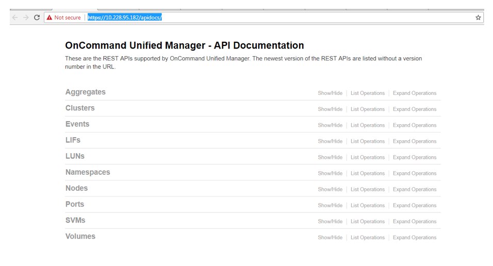The height and width of the screenshot is (266, 493).
Task: Expand Operations for SVMs
Action: click(x=415, y=221)
